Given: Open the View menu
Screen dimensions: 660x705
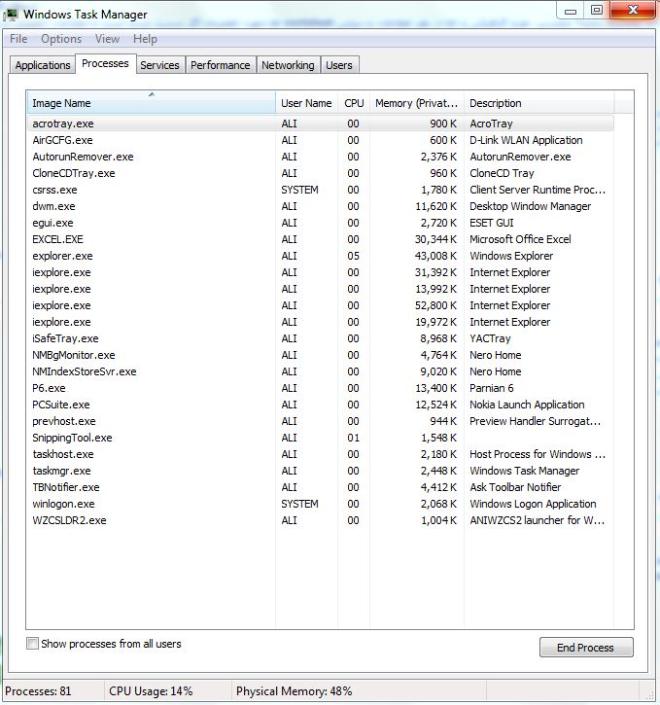Looking at the screenshot, I should (107, 39).
